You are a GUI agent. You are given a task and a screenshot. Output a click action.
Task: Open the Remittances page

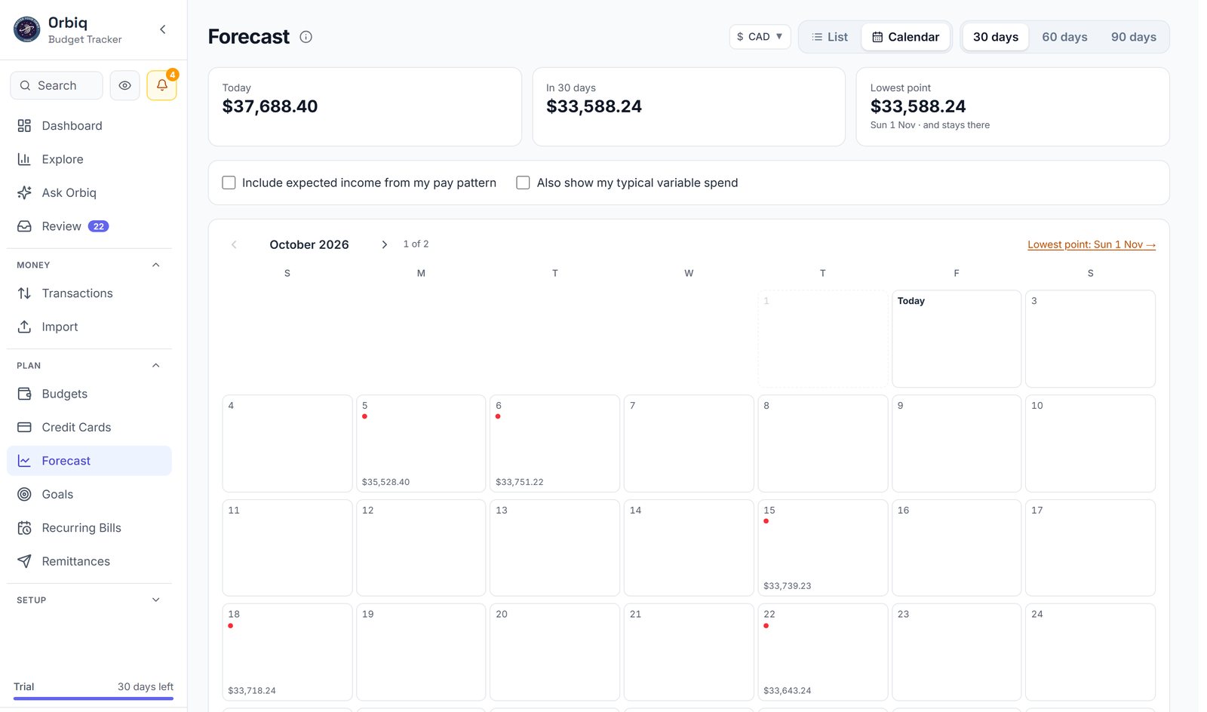click(89, 561)
